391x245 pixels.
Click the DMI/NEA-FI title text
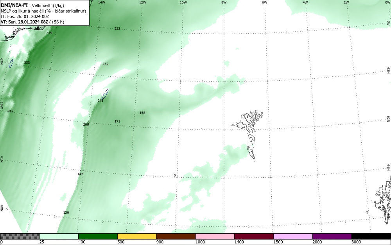[x=14, y=5]
